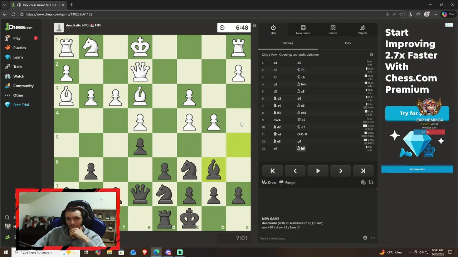The image size is (458, 257).
Task: Click the Send a message chat field
Action: coord(310,238)
